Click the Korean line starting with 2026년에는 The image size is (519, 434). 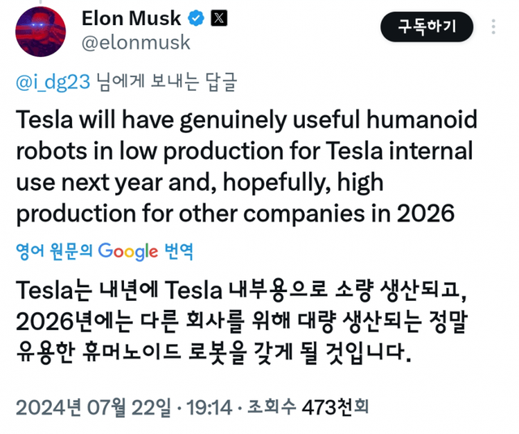(243, 322)
